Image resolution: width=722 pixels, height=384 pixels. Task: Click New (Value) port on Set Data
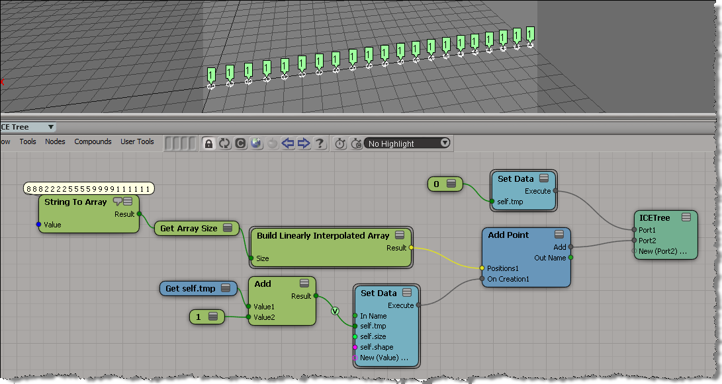coord(384,358)
